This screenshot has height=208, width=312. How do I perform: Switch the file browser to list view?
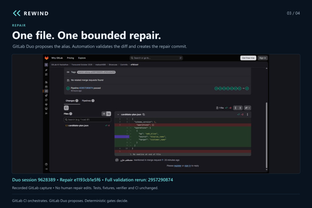104,113
